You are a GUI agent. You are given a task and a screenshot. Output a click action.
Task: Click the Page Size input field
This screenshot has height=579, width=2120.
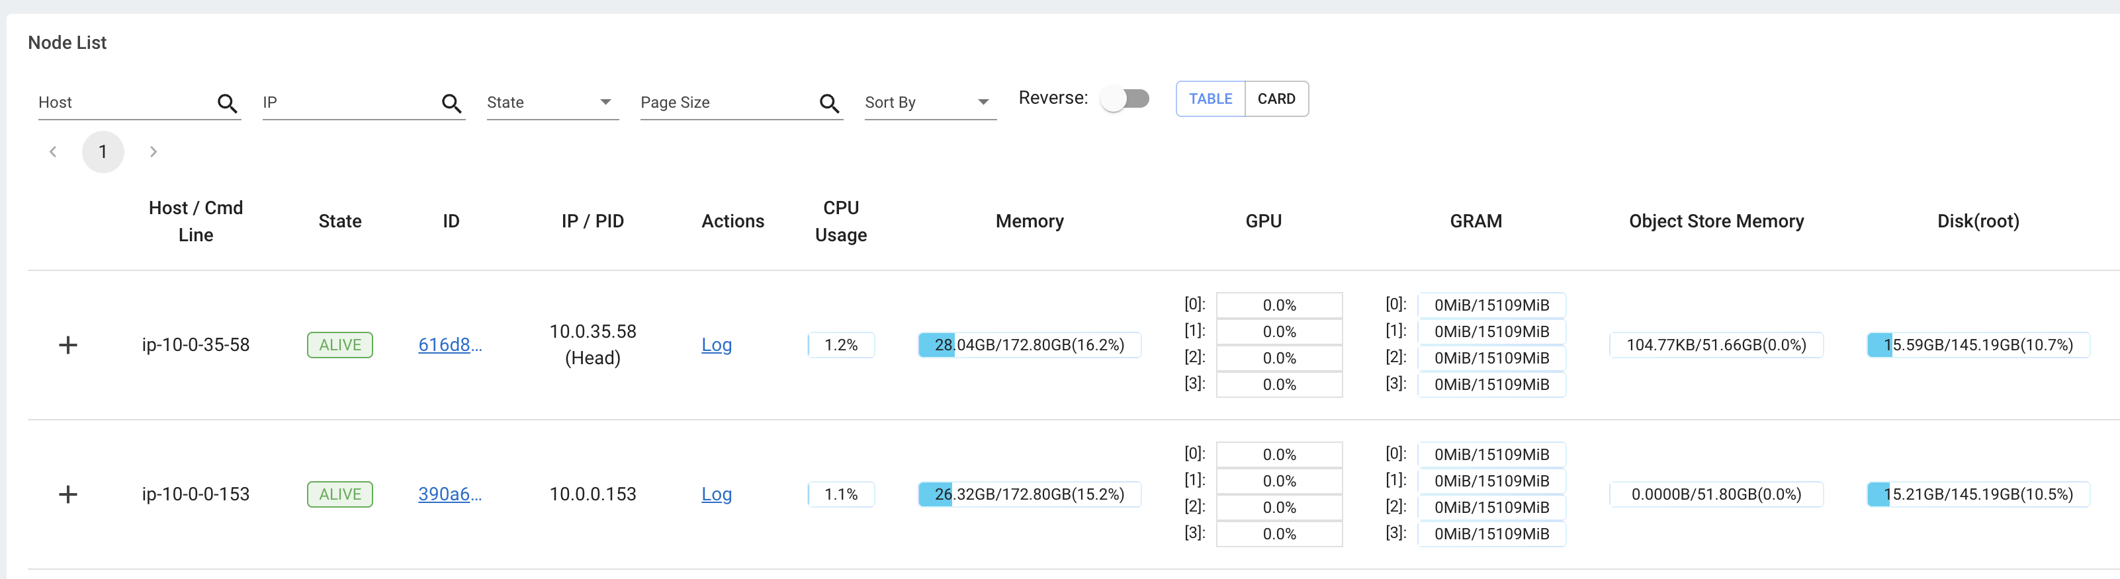(x=725, y=103)
